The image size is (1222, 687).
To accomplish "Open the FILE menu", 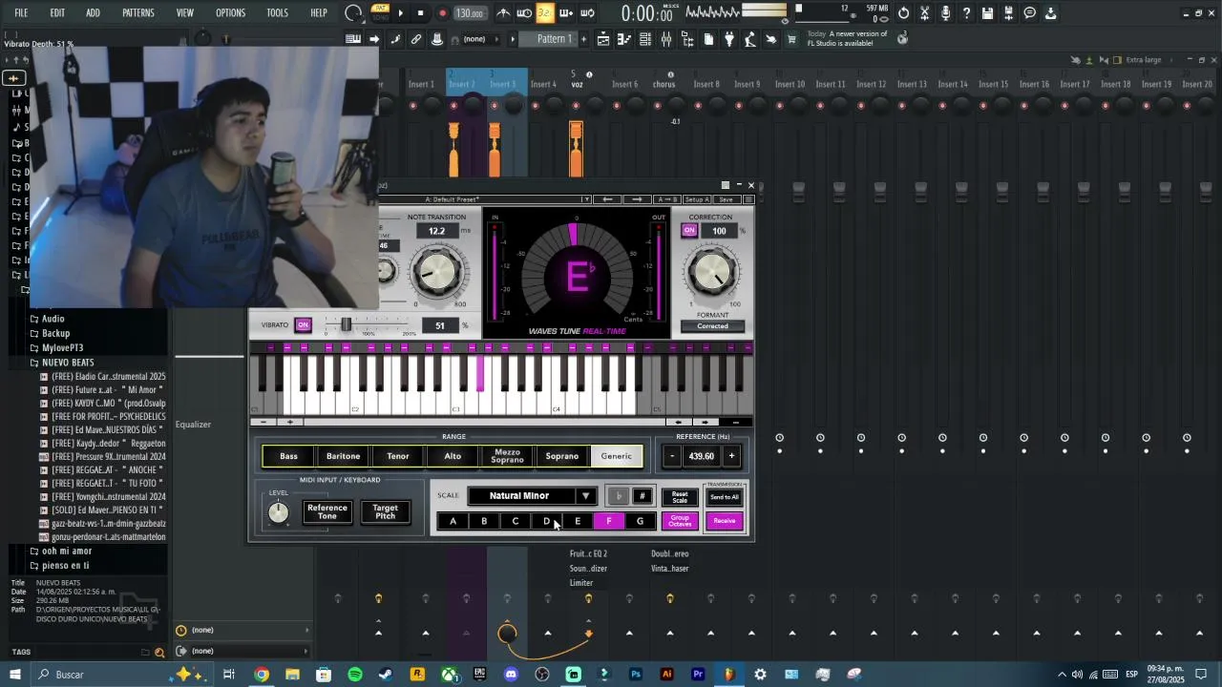I will (x=21, y=13).
